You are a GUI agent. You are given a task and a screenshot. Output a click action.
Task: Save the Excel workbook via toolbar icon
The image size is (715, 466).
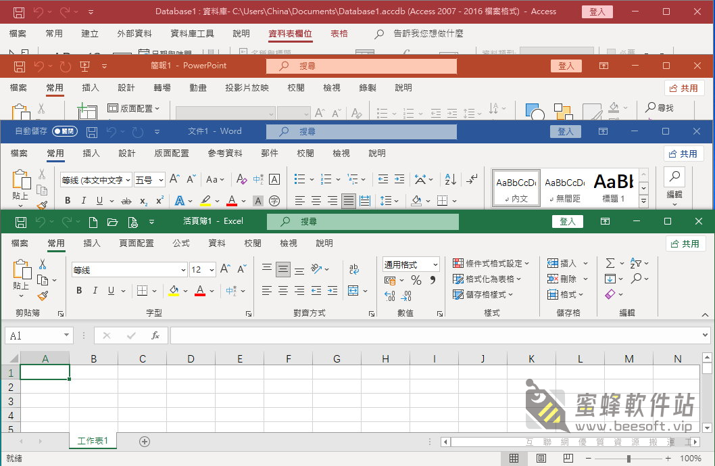[x=21, y=223]
